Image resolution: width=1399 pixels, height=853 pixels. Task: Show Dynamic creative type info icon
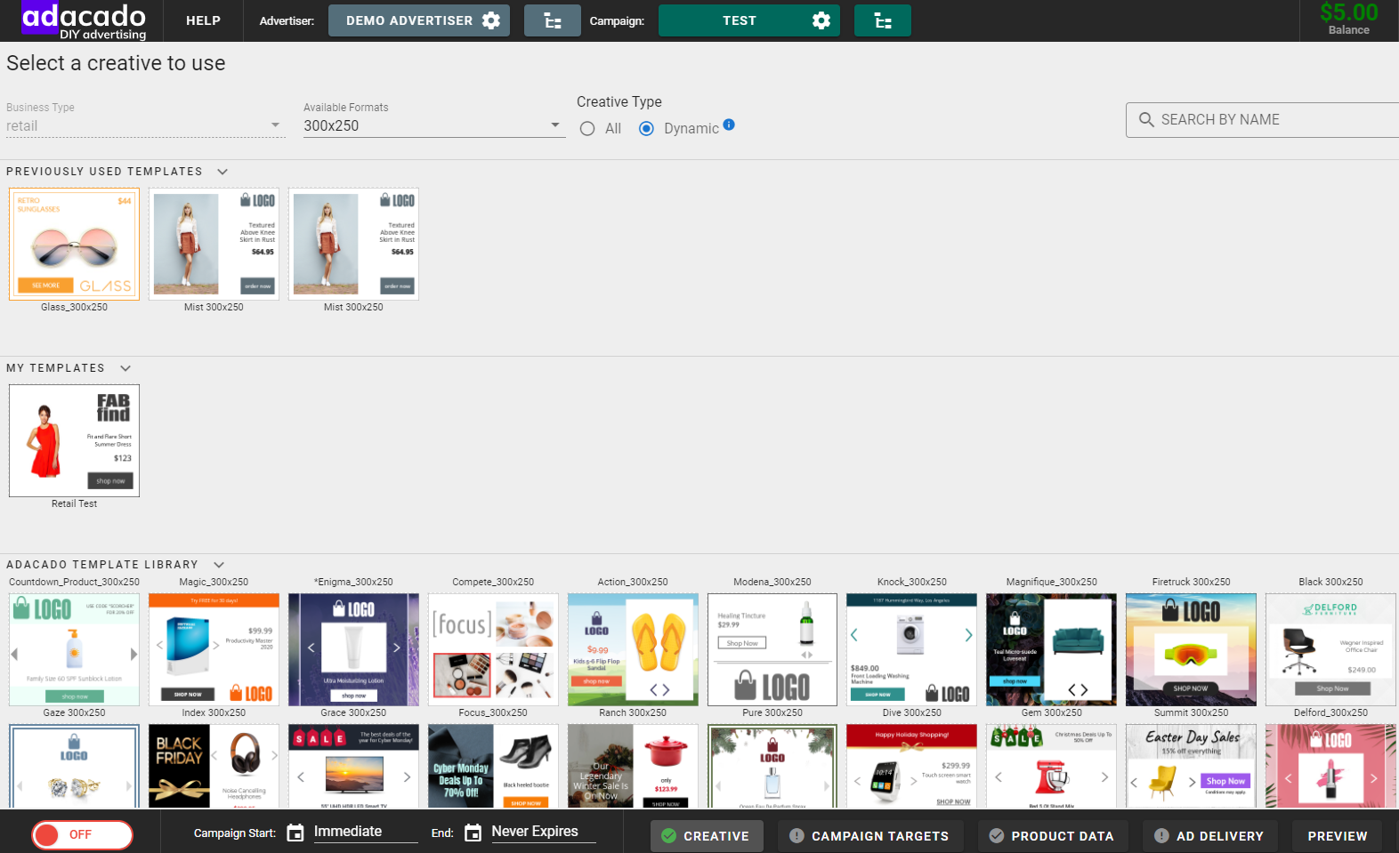[729, 125]
